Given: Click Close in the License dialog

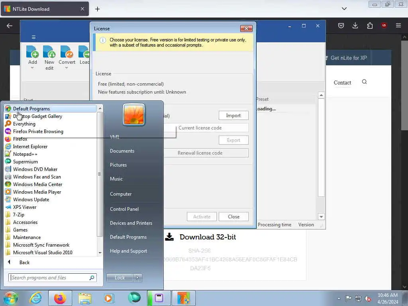Looking at the screenshot, I should 233,216.
